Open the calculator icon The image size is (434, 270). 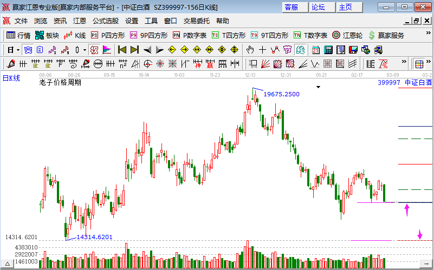tap(328, 50)
